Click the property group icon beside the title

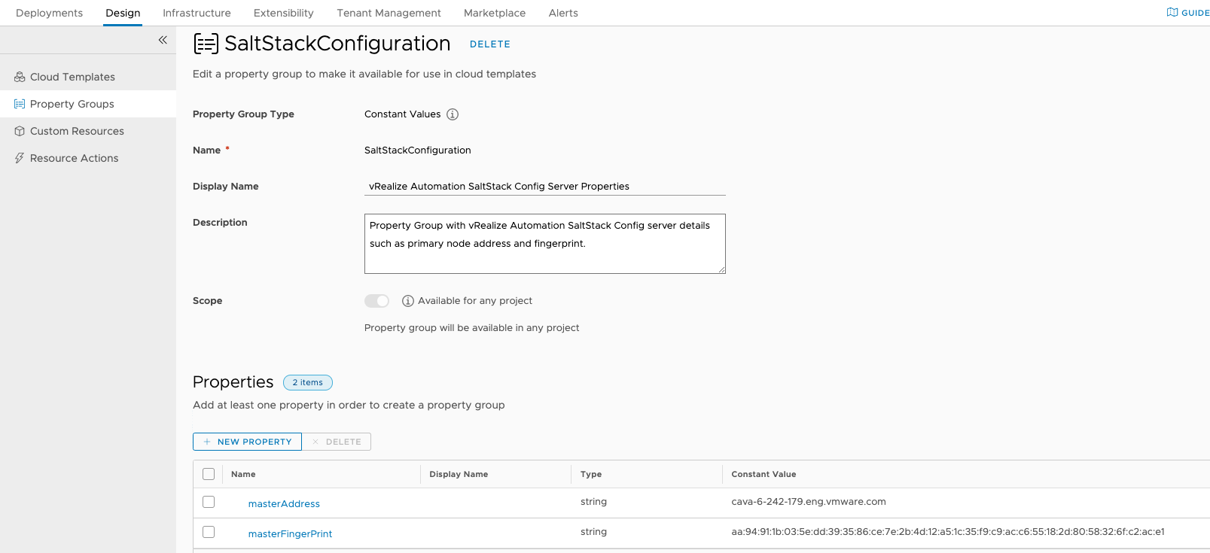pos(206,44)
